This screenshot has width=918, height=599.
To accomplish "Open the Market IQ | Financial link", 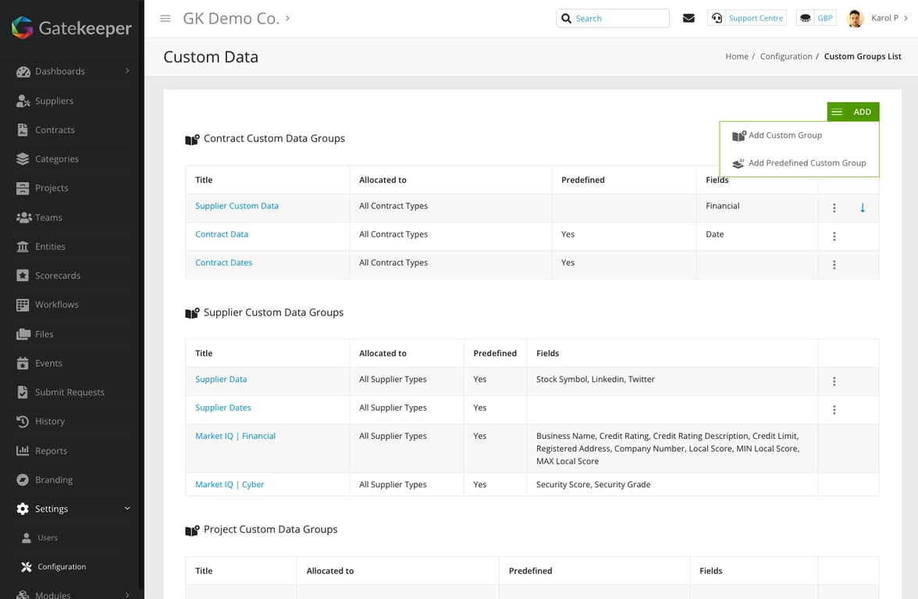I will coord(235,436).
